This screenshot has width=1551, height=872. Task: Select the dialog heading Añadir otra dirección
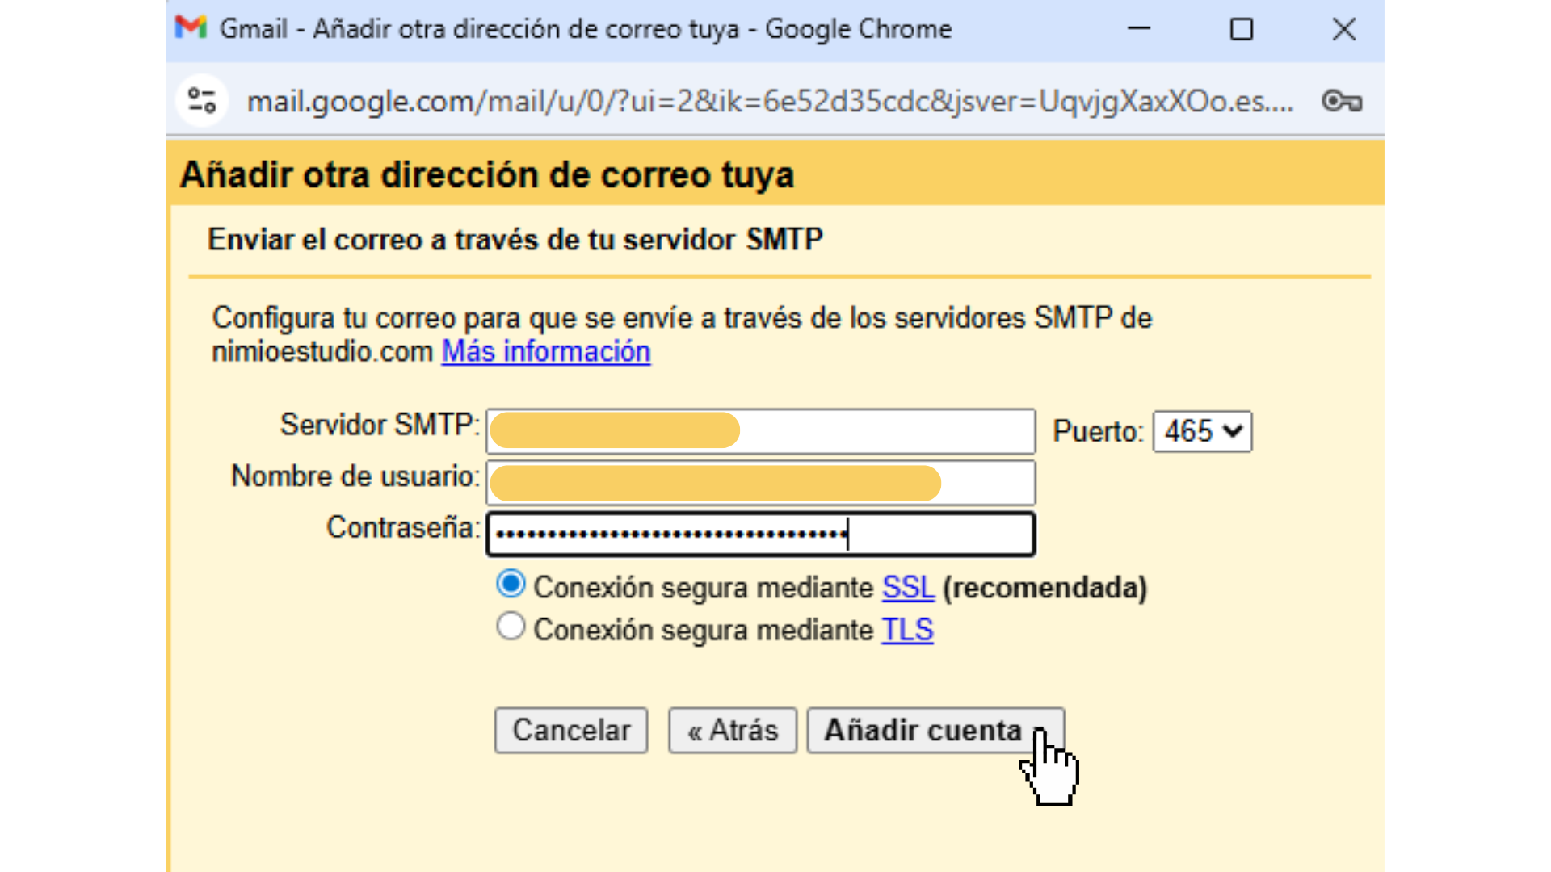click(x=487, y=173)
